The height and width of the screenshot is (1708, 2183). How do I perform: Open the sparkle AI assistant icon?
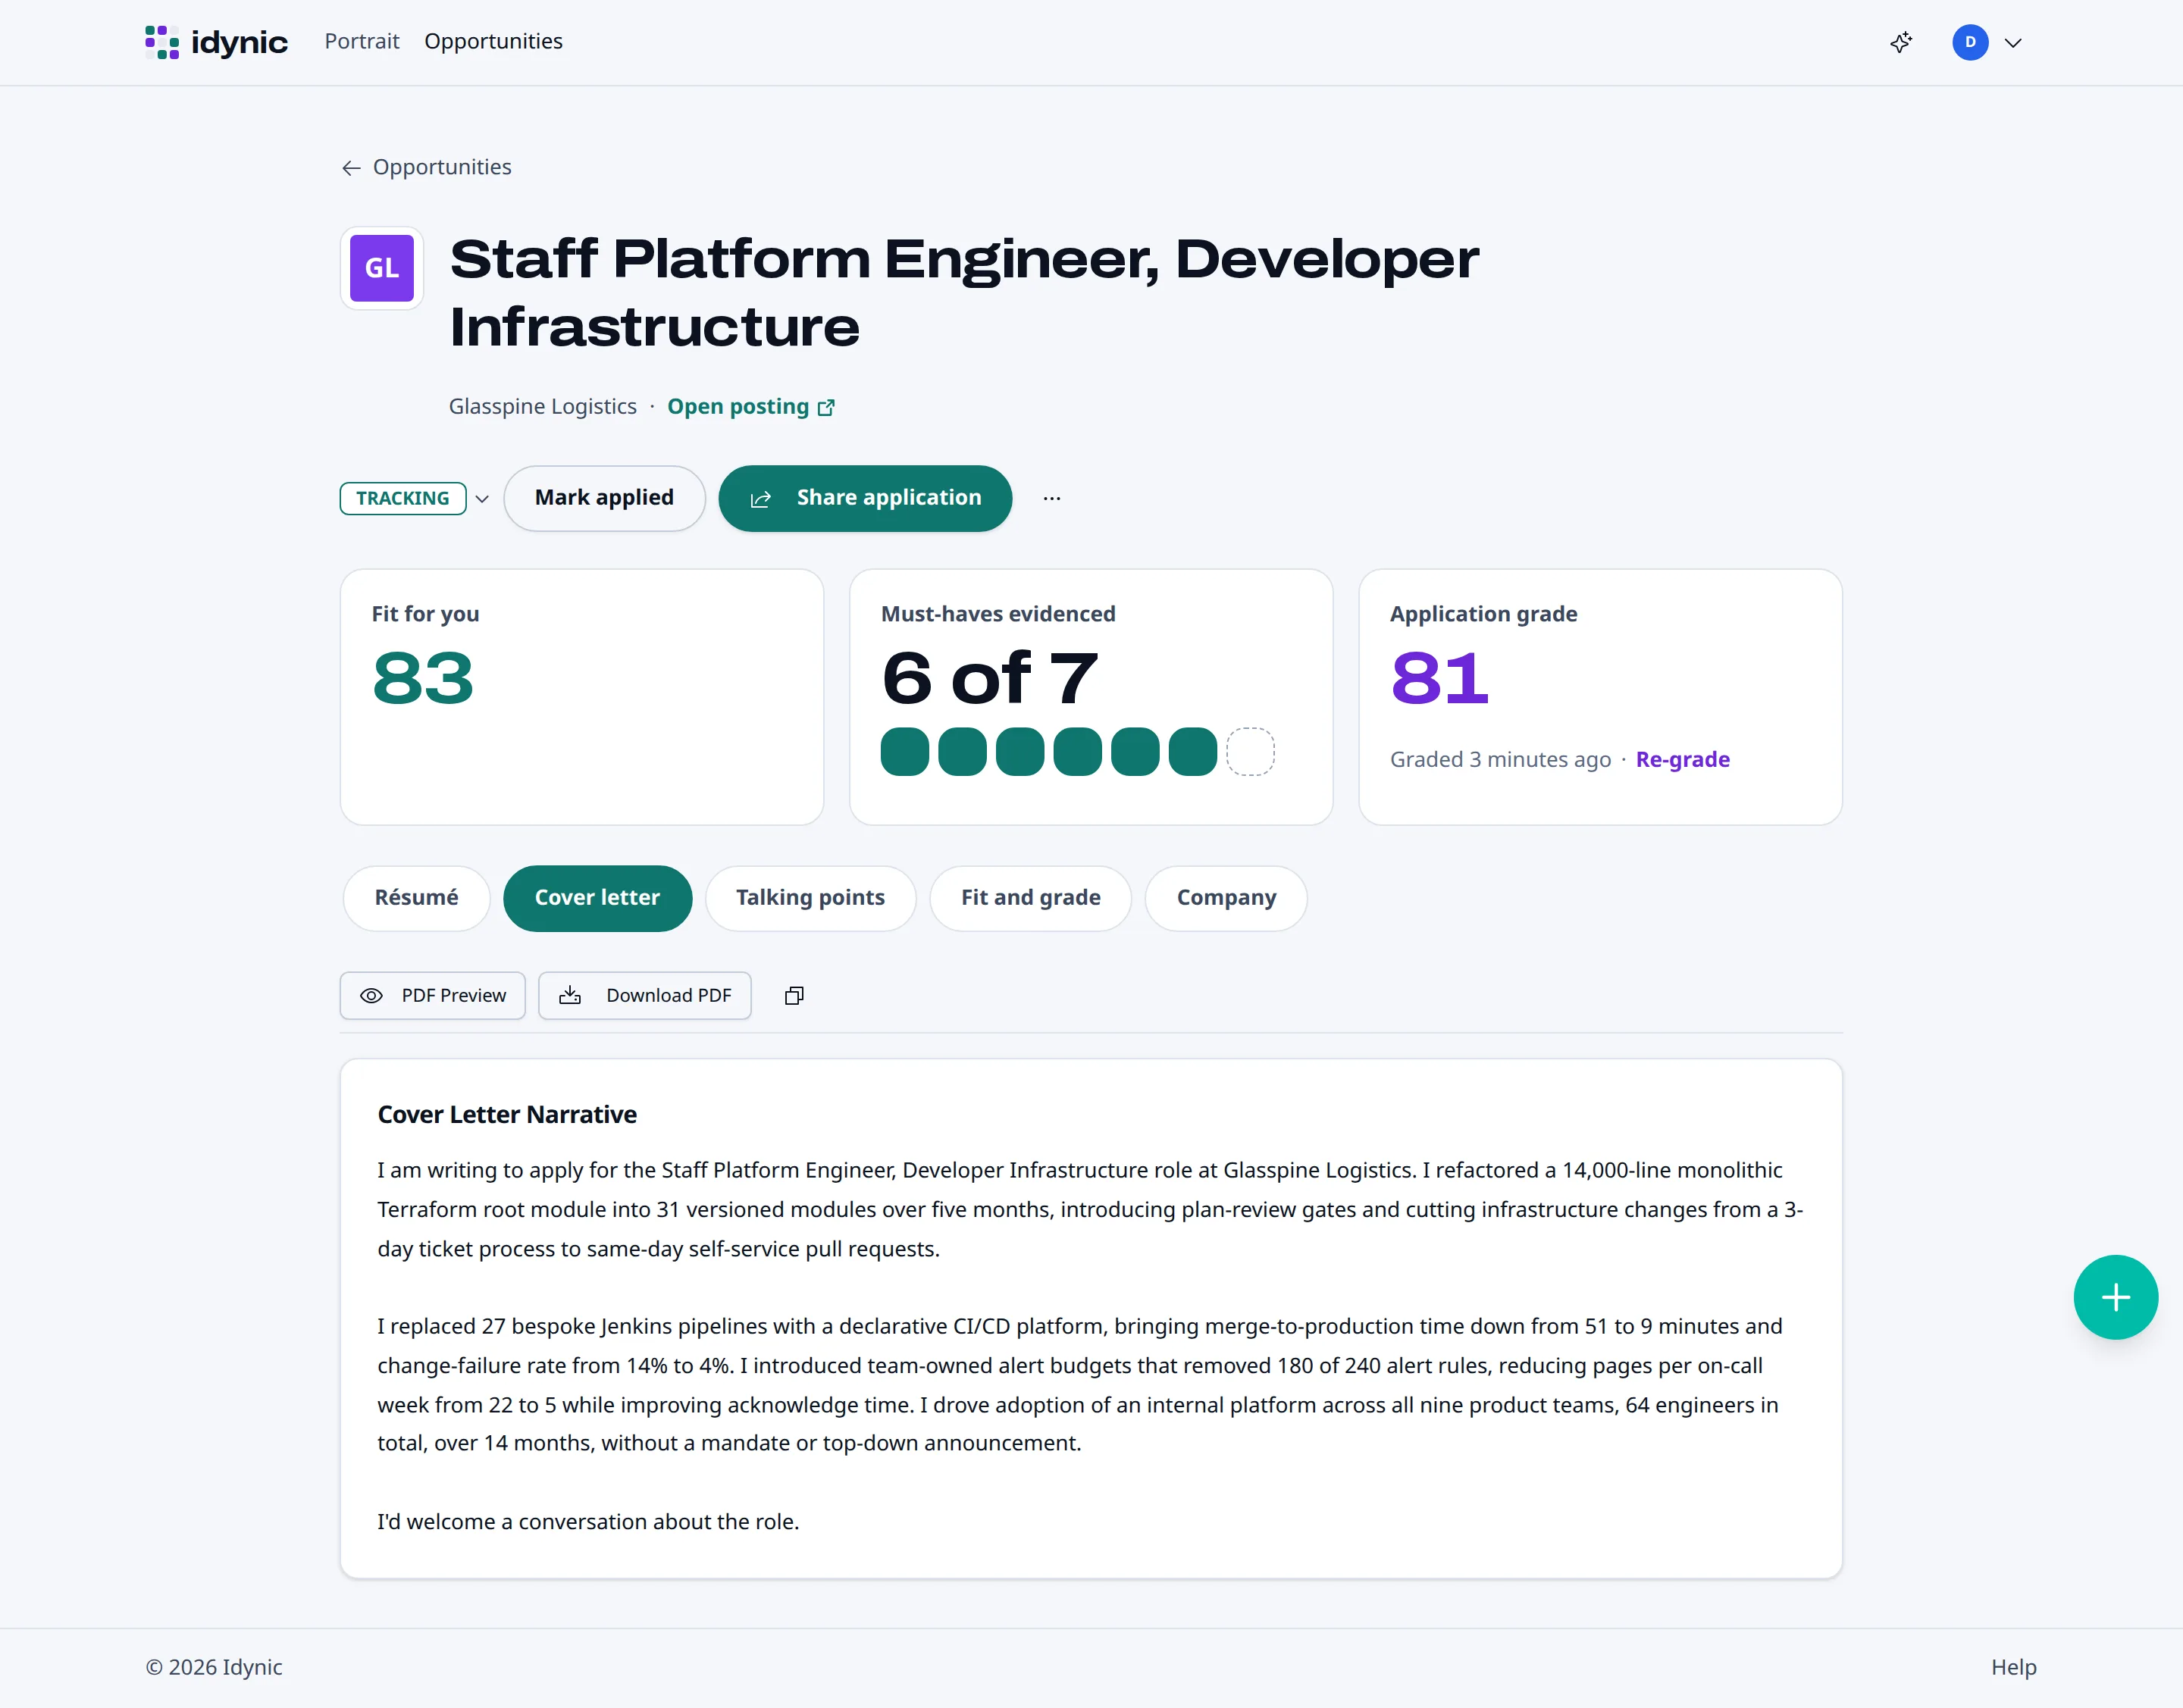point(1901,42)
